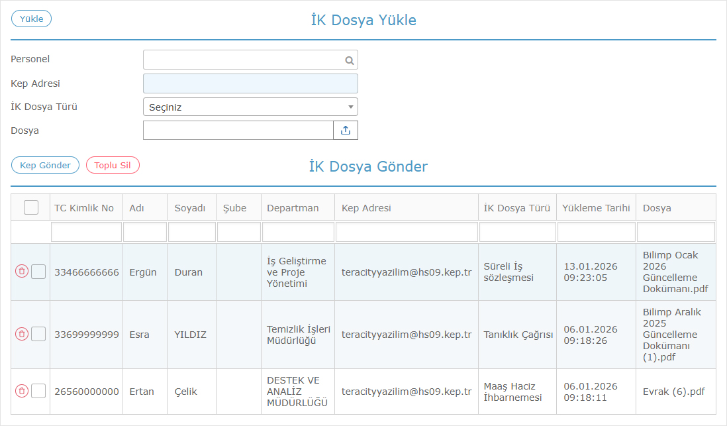Click the search magnifier in Personel field
This screenshot has width=727, height=426.
point(349,60)
